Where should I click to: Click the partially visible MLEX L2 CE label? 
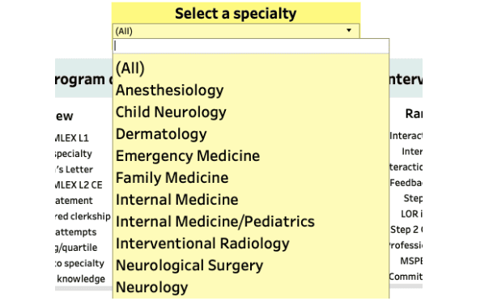pyautogui.click(x=79, y=184)
